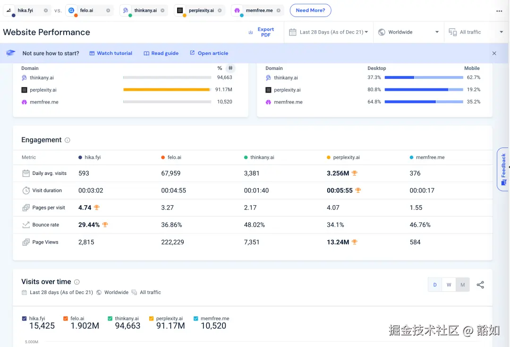Click perplexity.ai orange traffic share bar
Image resolution: width=510 pixels, height=347 pixels.
click(167, 89)
